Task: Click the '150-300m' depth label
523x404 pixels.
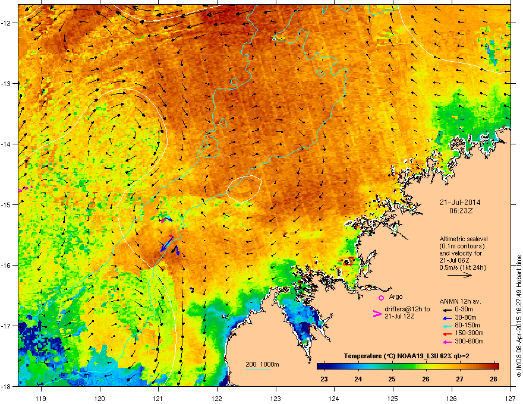Action: point(469,333)
